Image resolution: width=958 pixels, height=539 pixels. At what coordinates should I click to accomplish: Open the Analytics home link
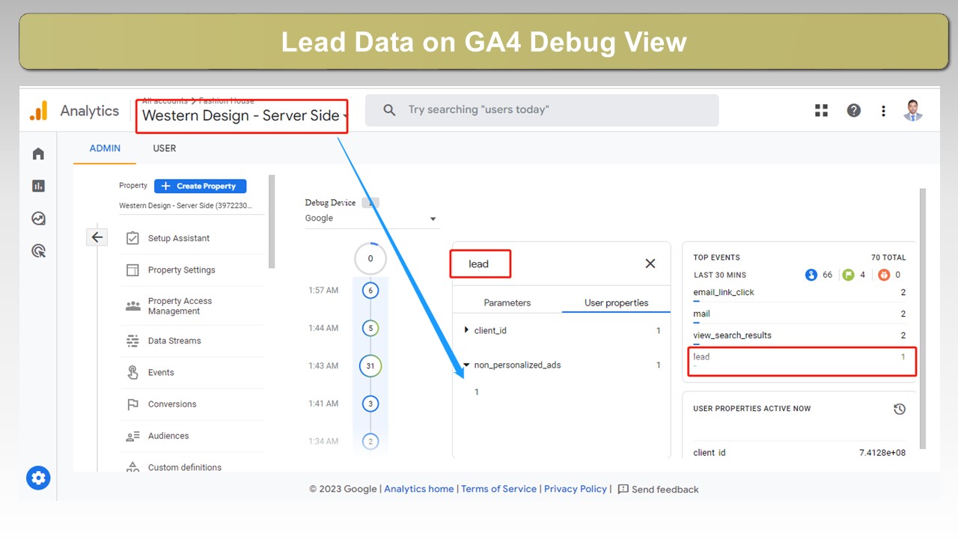419,489
